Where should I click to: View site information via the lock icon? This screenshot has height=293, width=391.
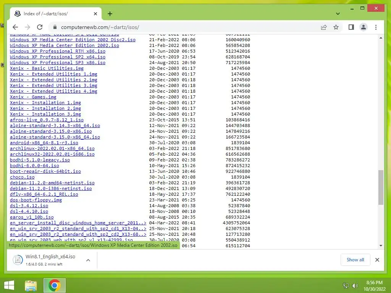pyautogui.click(x=55, y=27)
